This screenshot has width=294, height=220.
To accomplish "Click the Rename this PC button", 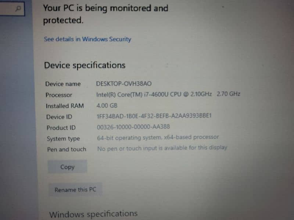I will tap(75, 190).
